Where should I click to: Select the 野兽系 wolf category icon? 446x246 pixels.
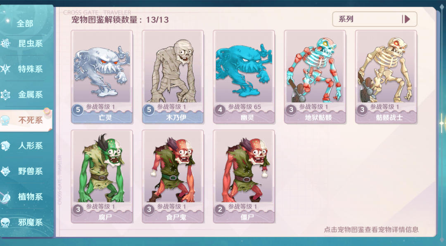click(5, 171)
